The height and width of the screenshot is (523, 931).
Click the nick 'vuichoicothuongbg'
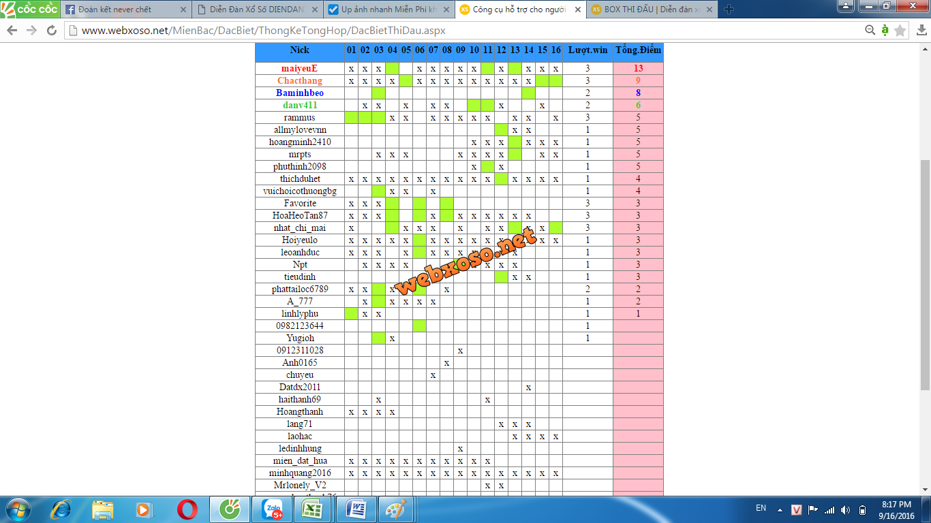[x=300, y=191]
